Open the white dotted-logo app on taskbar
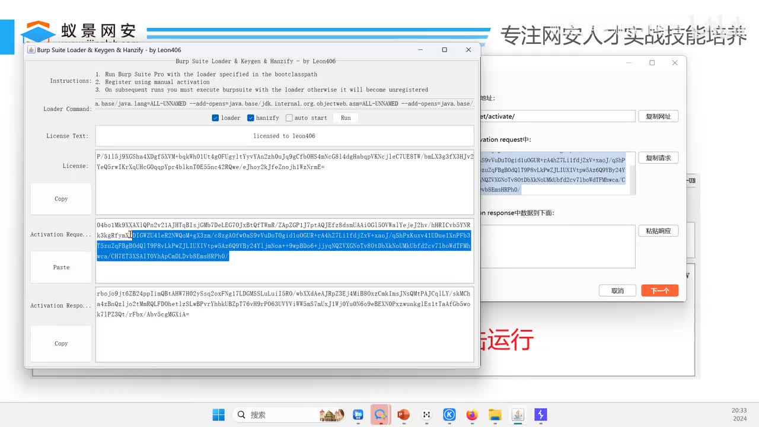The width and height of the screenshot is (759, 427). [x=426, y=415]
